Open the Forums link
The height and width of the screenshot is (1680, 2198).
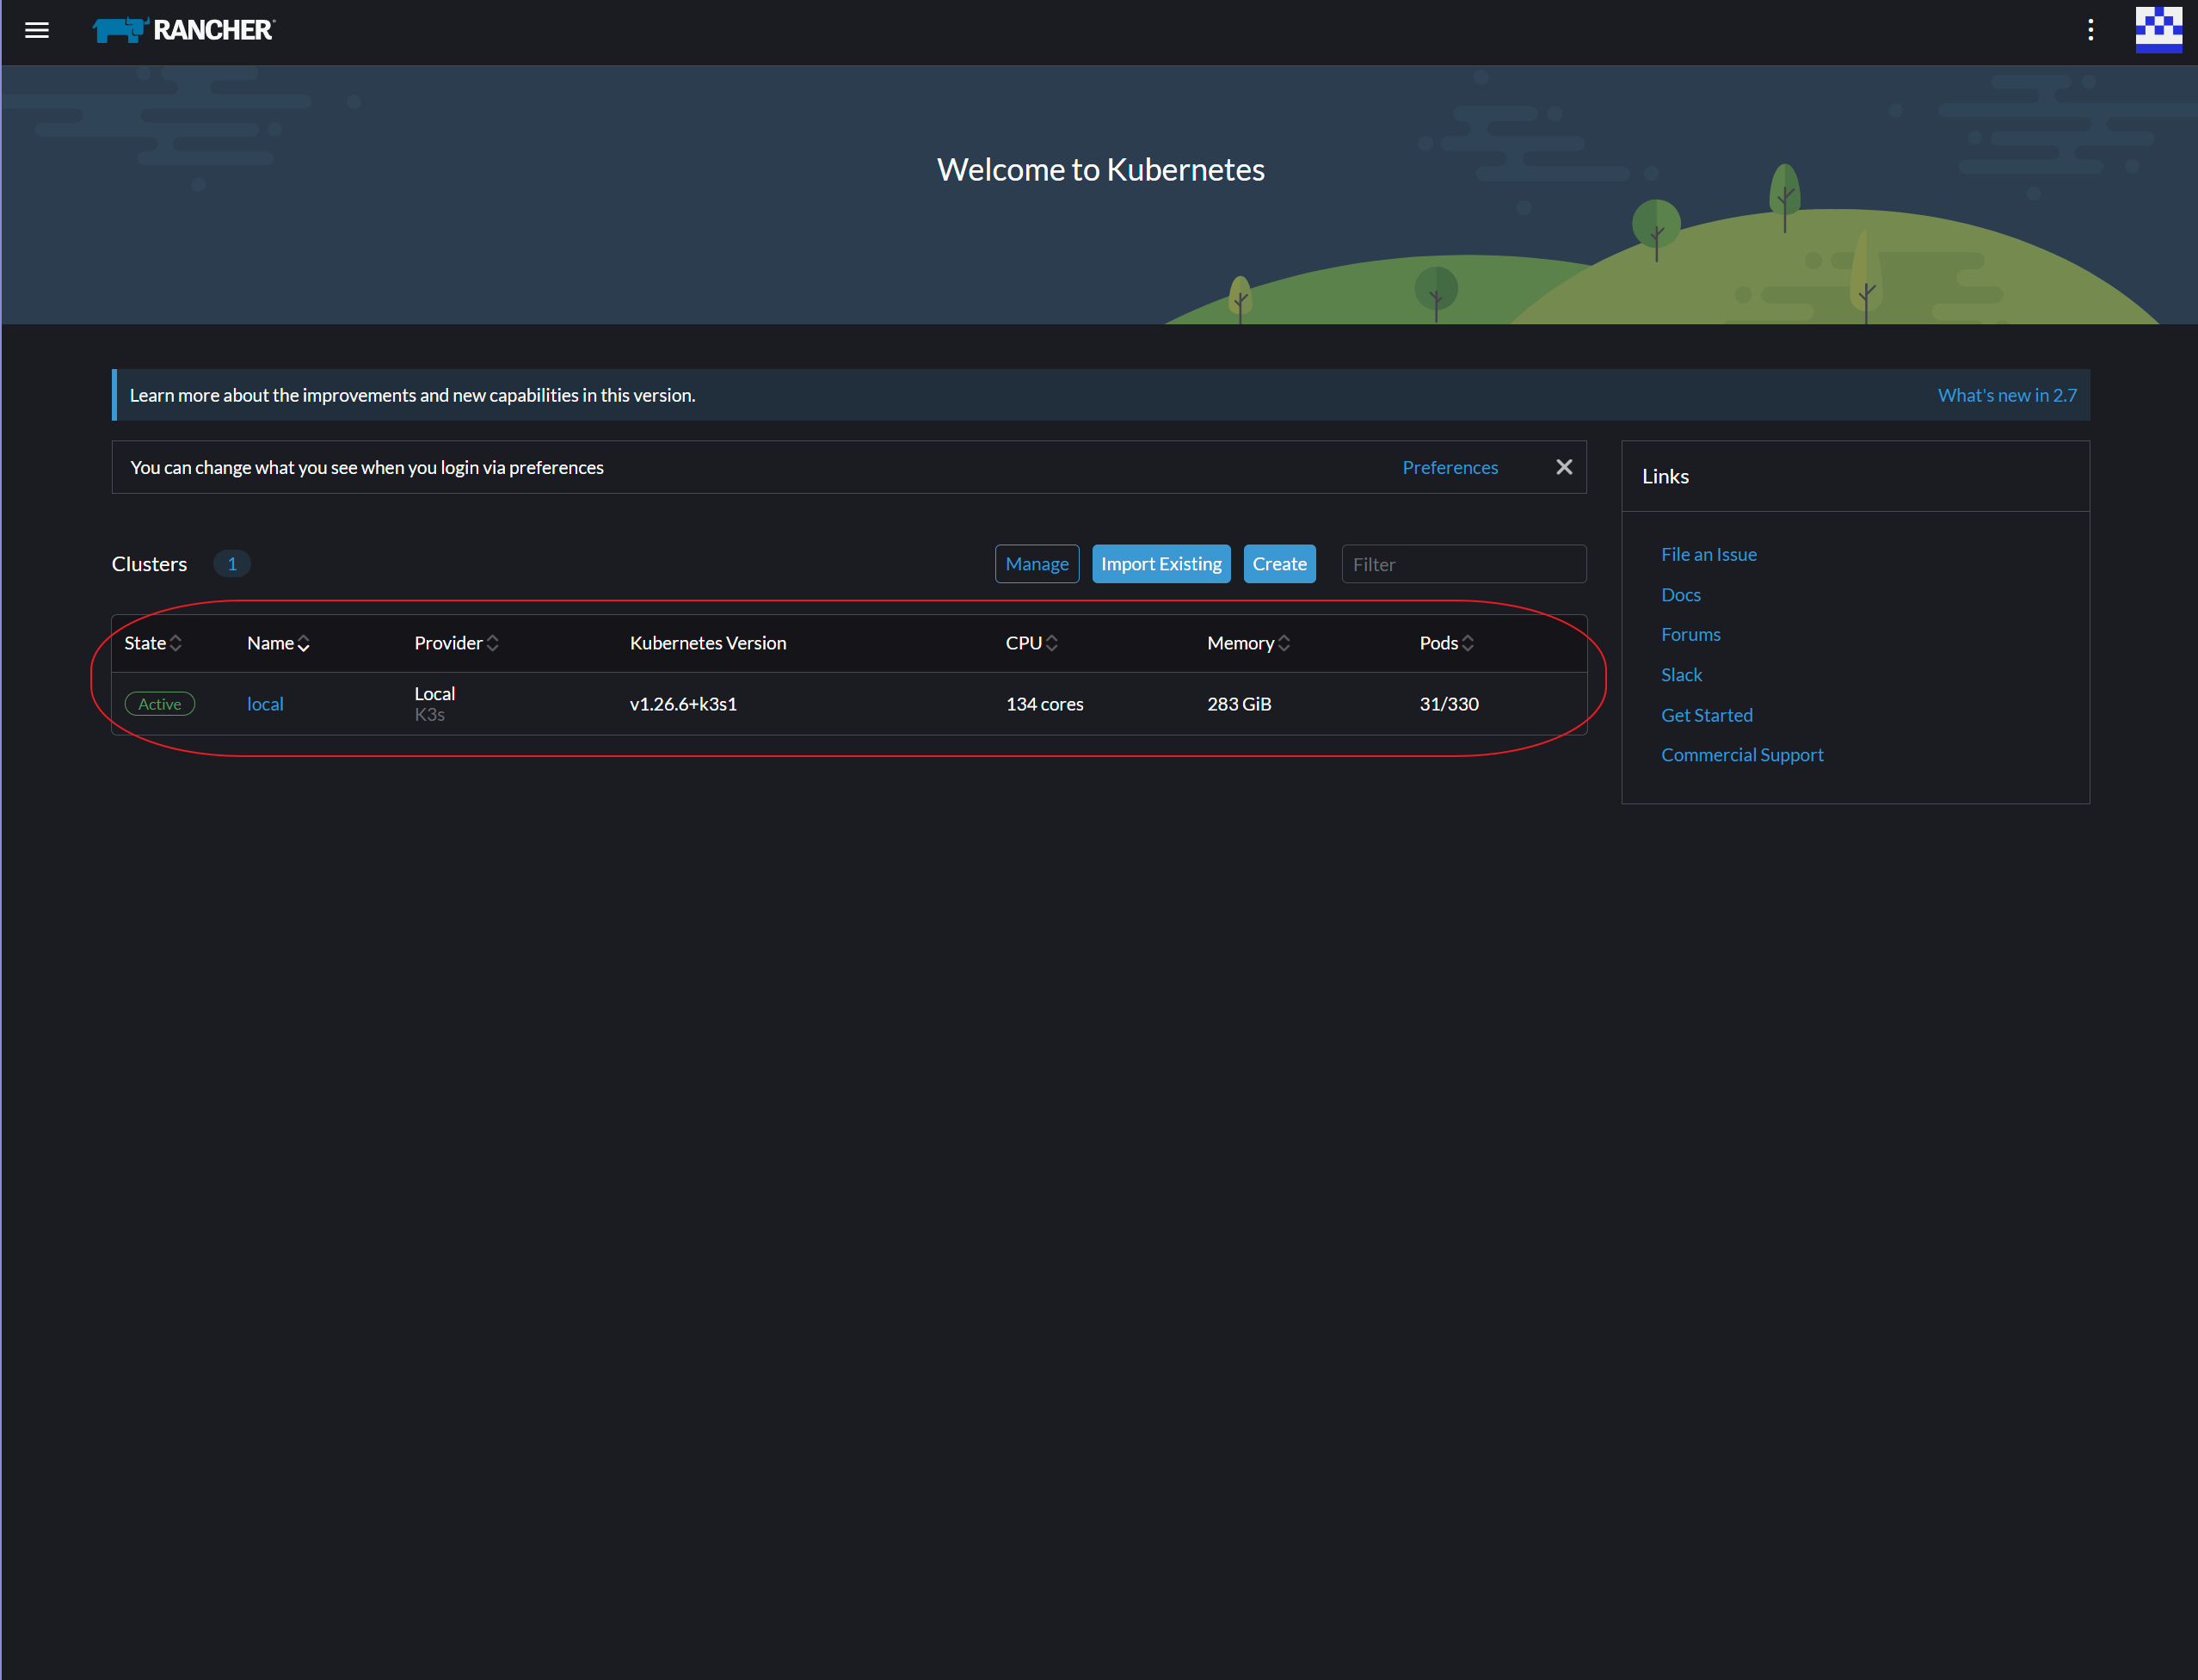pos(1690,634)
